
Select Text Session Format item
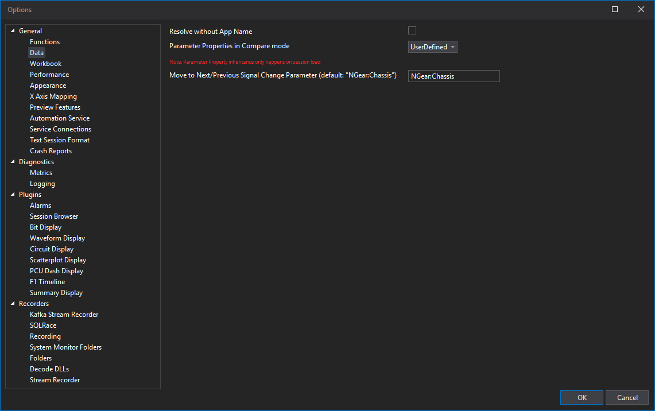tap(60, 140)
